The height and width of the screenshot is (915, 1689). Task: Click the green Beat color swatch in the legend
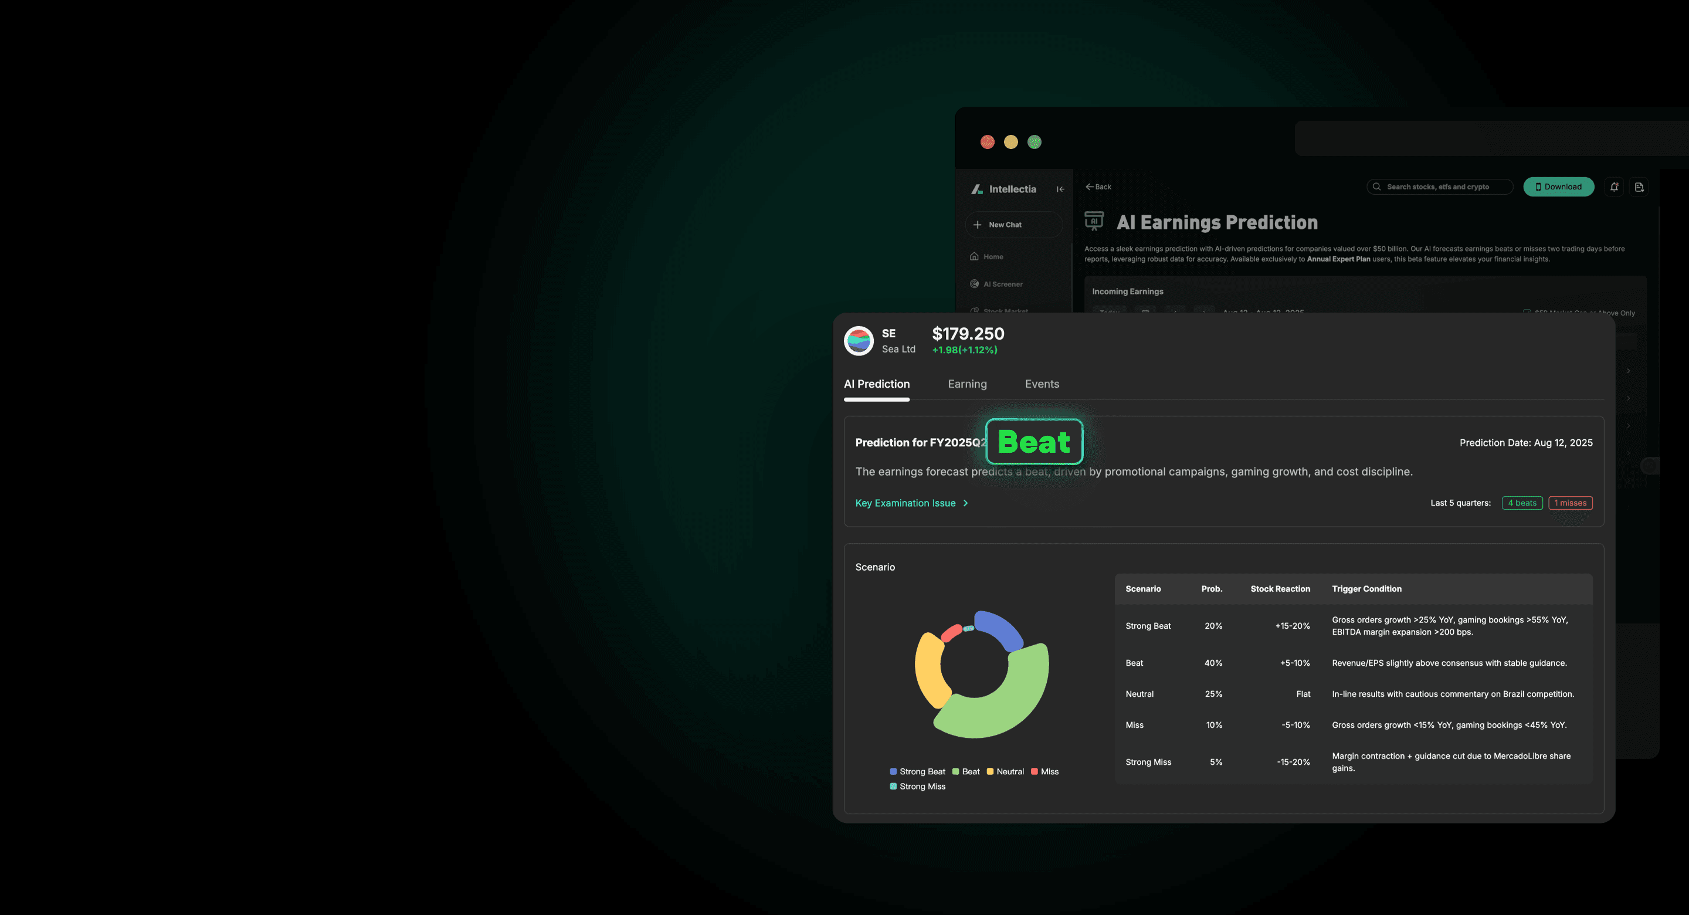click(957, 771)
